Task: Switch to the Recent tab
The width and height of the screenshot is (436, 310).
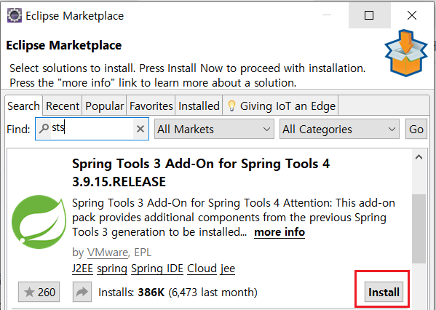Action: coord(63,106)
